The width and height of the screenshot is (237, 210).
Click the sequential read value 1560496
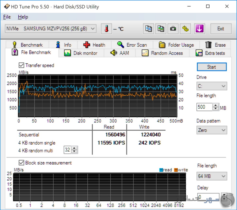click(x=115, y=135)
